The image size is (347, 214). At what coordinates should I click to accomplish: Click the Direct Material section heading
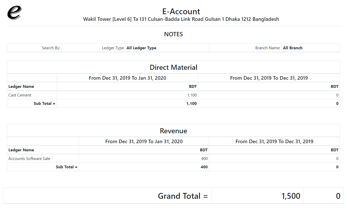tap(173, 67)
